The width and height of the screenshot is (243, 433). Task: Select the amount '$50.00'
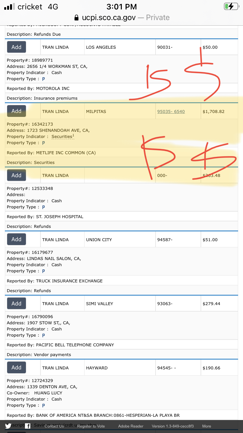(x=210, y=47)
